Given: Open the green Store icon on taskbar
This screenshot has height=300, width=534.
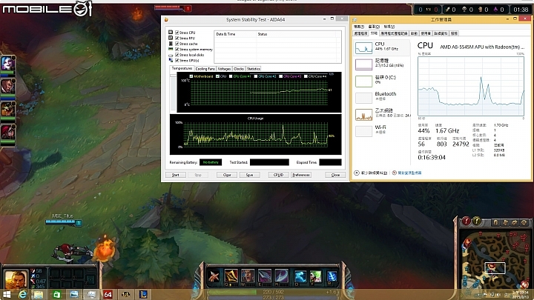Looking at the screenshot, I should 57,295.
